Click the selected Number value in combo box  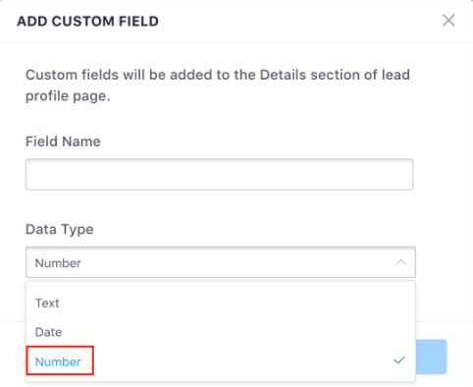pyautogui.click(x=58, y=263)
